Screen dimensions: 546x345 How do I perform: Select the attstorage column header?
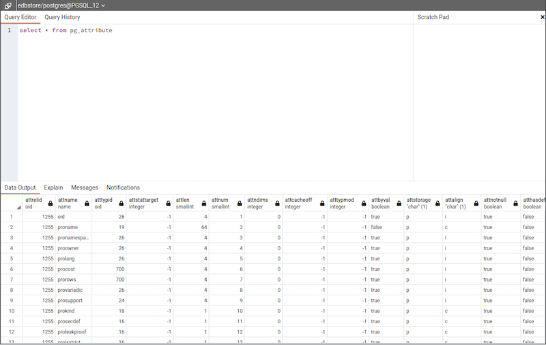(x=423, y=203)
